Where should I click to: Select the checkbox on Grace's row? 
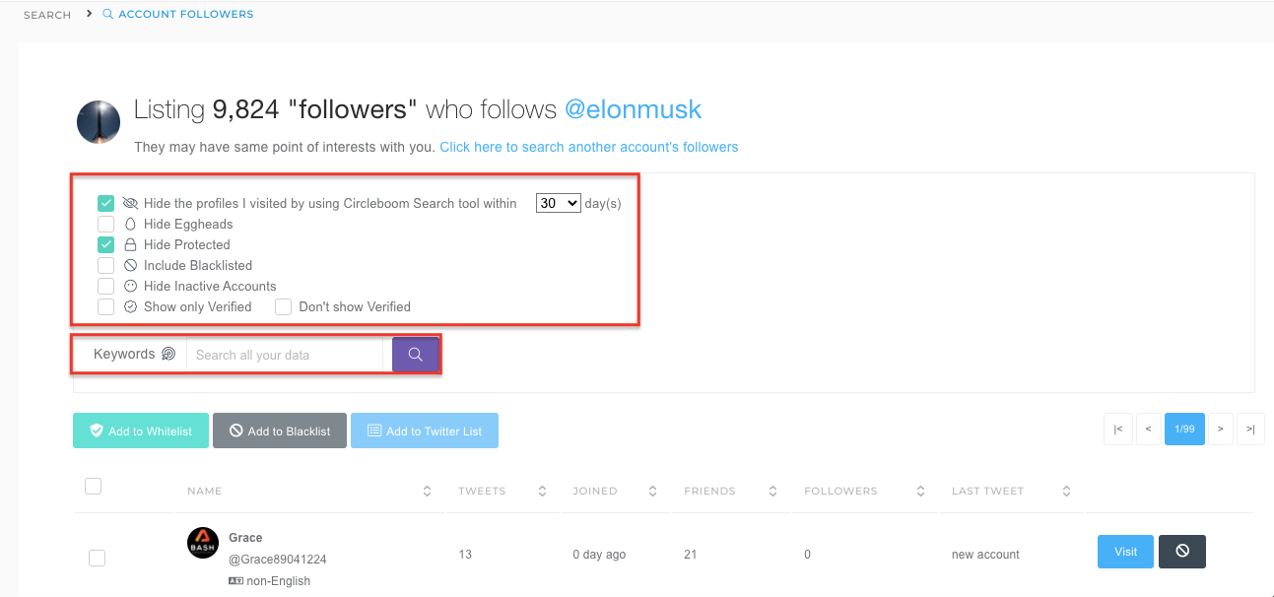tap(97, 558)
